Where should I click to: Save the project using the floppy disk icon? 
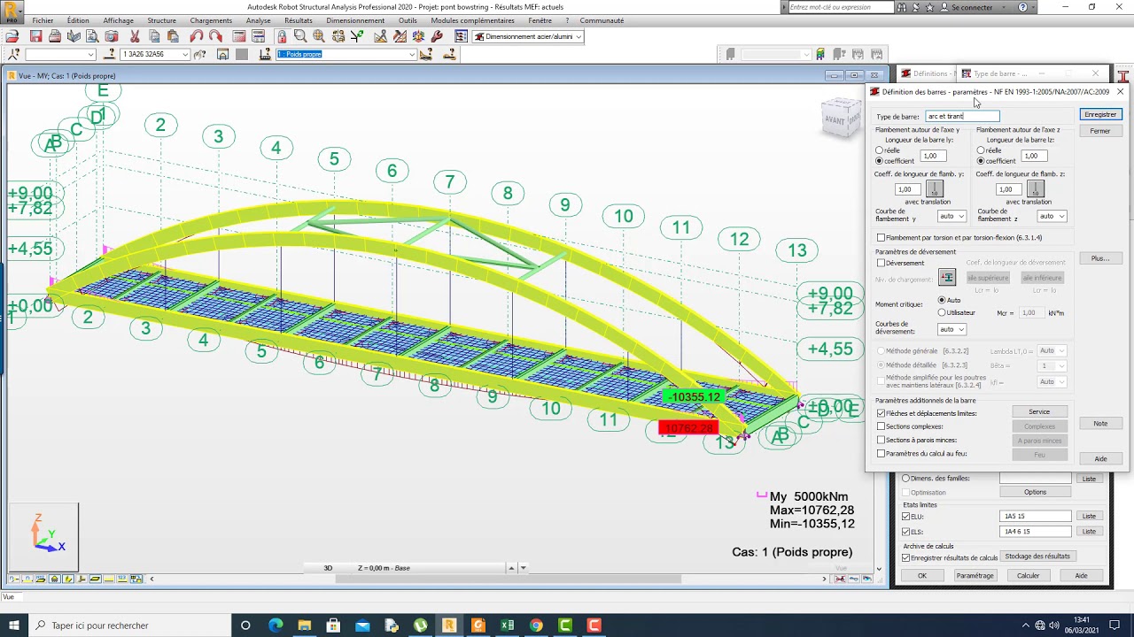click(36, 37)
